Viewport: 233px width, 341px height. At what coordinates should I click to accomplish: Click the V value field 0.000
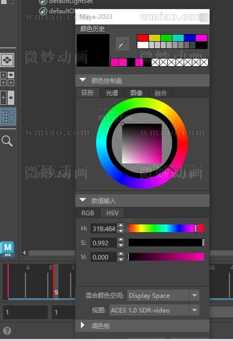[x=103, y=257]
